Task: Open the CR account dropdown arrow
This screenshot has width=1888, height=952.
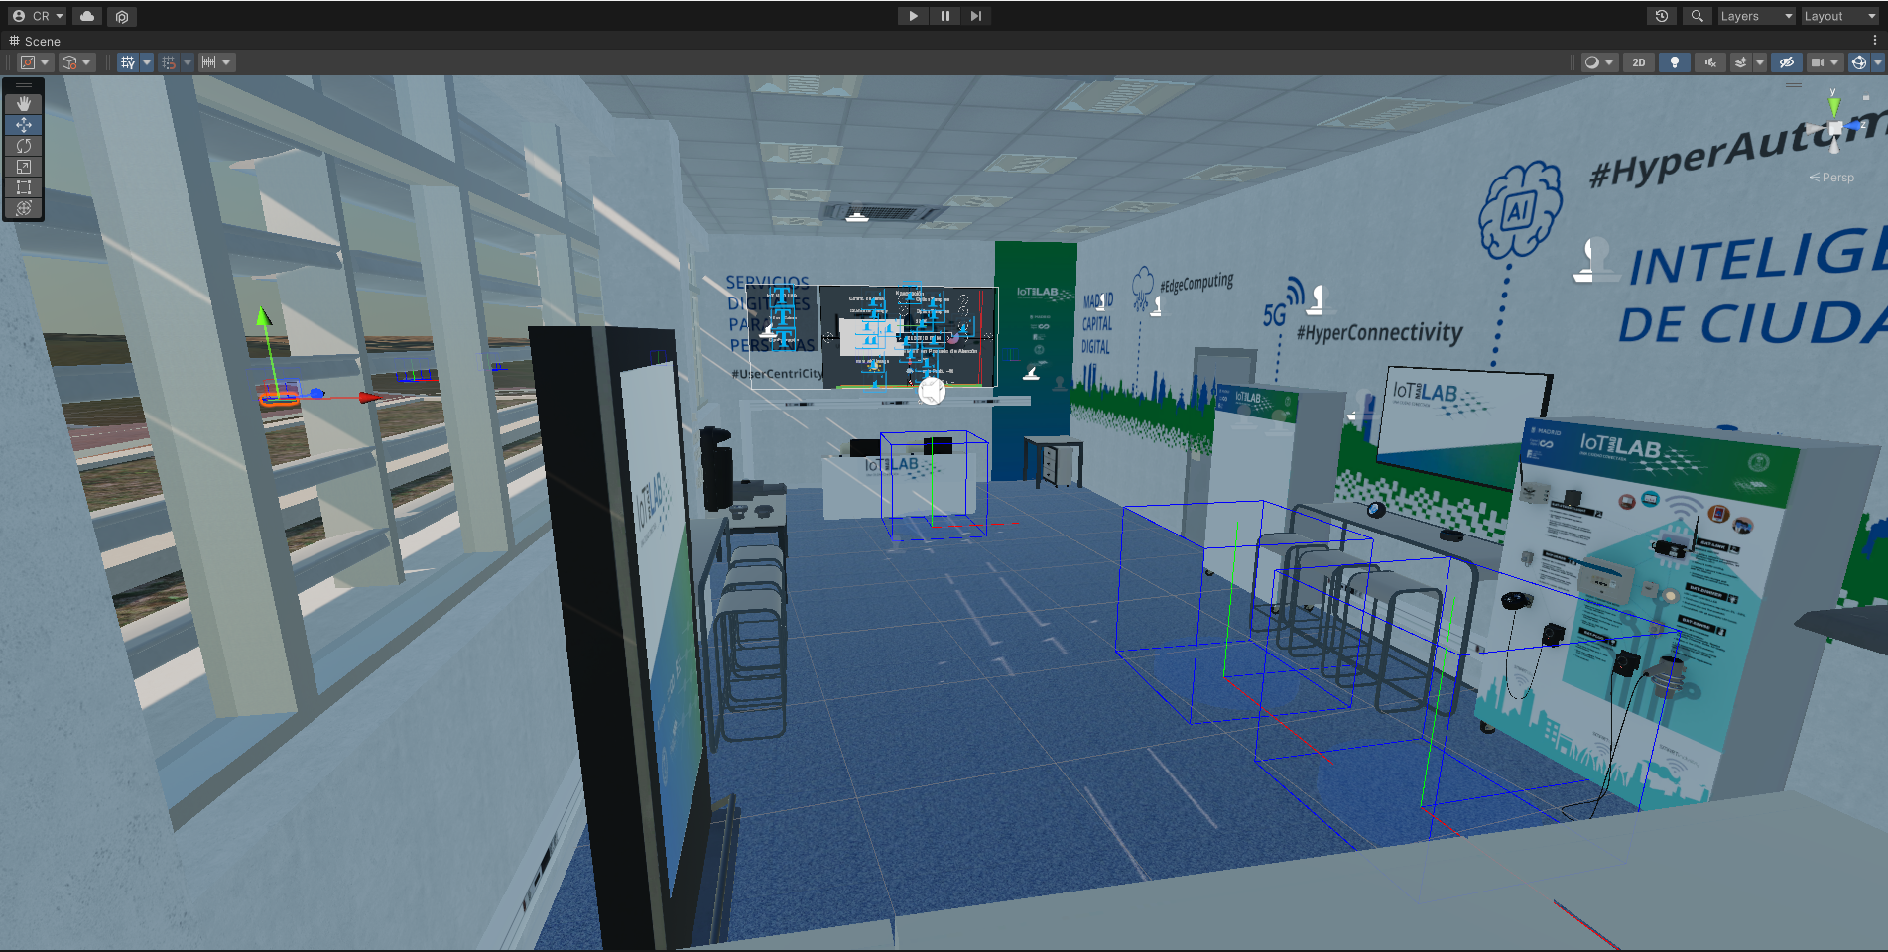Action: pyautogui.click(x=60, y=16)
